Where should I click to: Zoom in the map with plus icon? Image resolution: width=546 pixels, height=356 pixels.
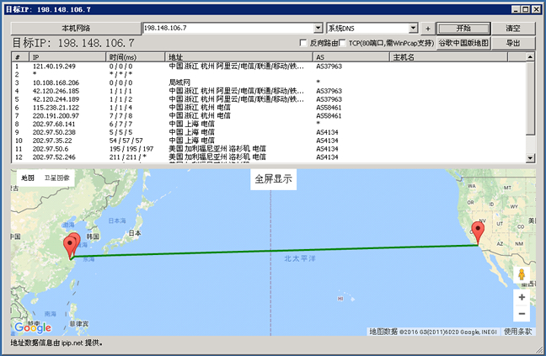tap(522, 297)
